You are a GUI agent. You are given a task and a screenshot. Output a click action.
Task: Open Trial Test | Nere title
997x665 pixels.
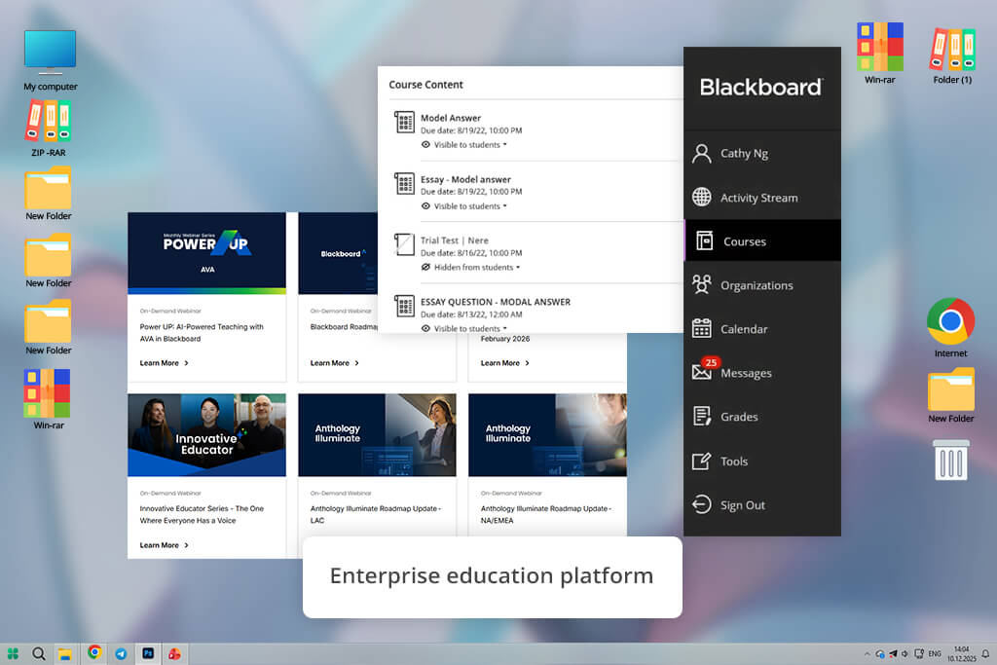454,240
